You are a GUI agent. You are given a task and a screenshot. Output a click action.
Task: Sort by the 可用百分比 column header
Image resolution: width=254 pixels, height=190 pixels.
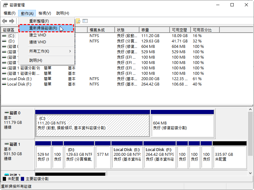point(205,30)
